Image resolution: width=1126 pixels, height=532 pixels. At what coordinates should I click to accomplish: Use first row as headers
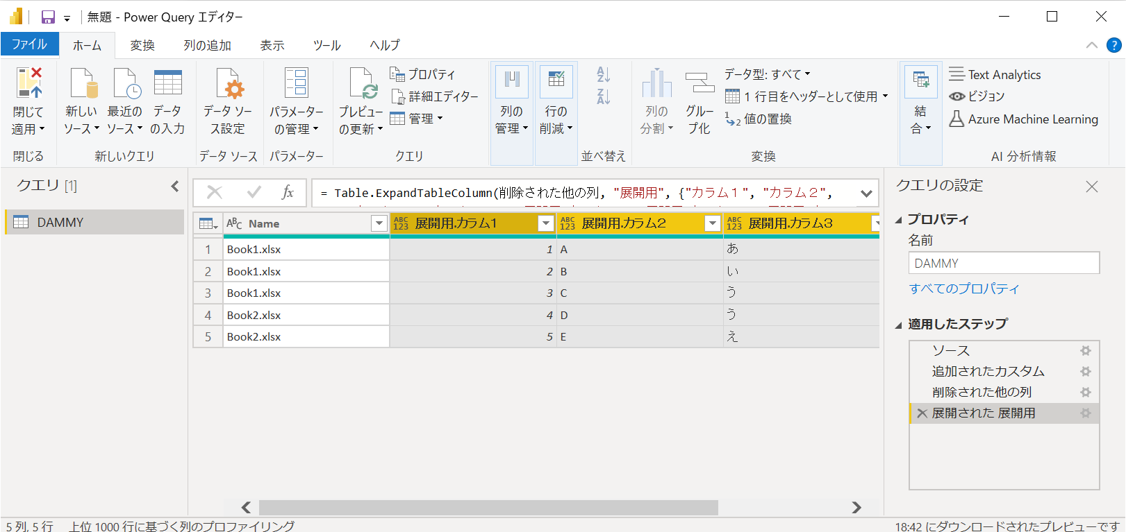[x=806, y=96]
